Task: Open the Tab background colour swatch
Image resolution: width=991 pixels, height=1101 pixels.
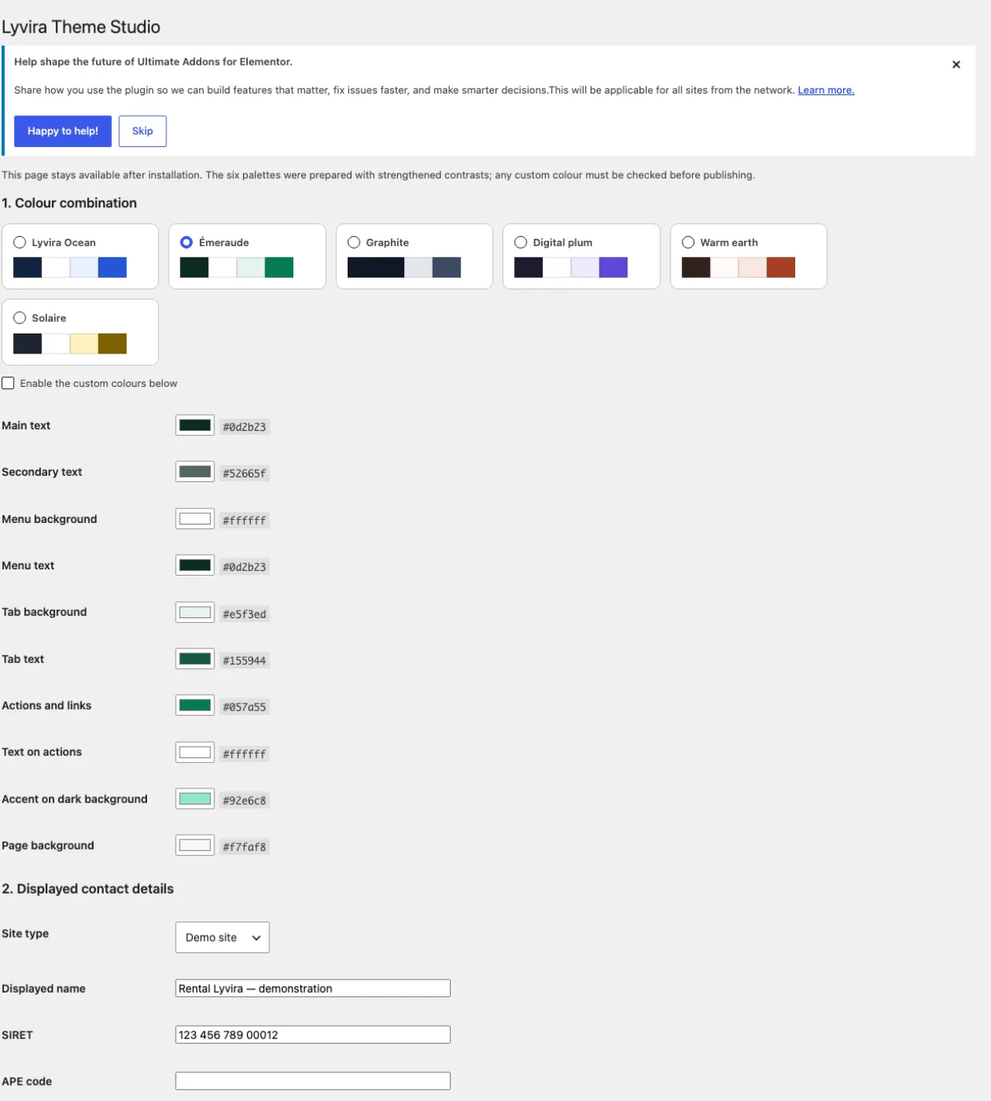Action: (x=195, y=613)
